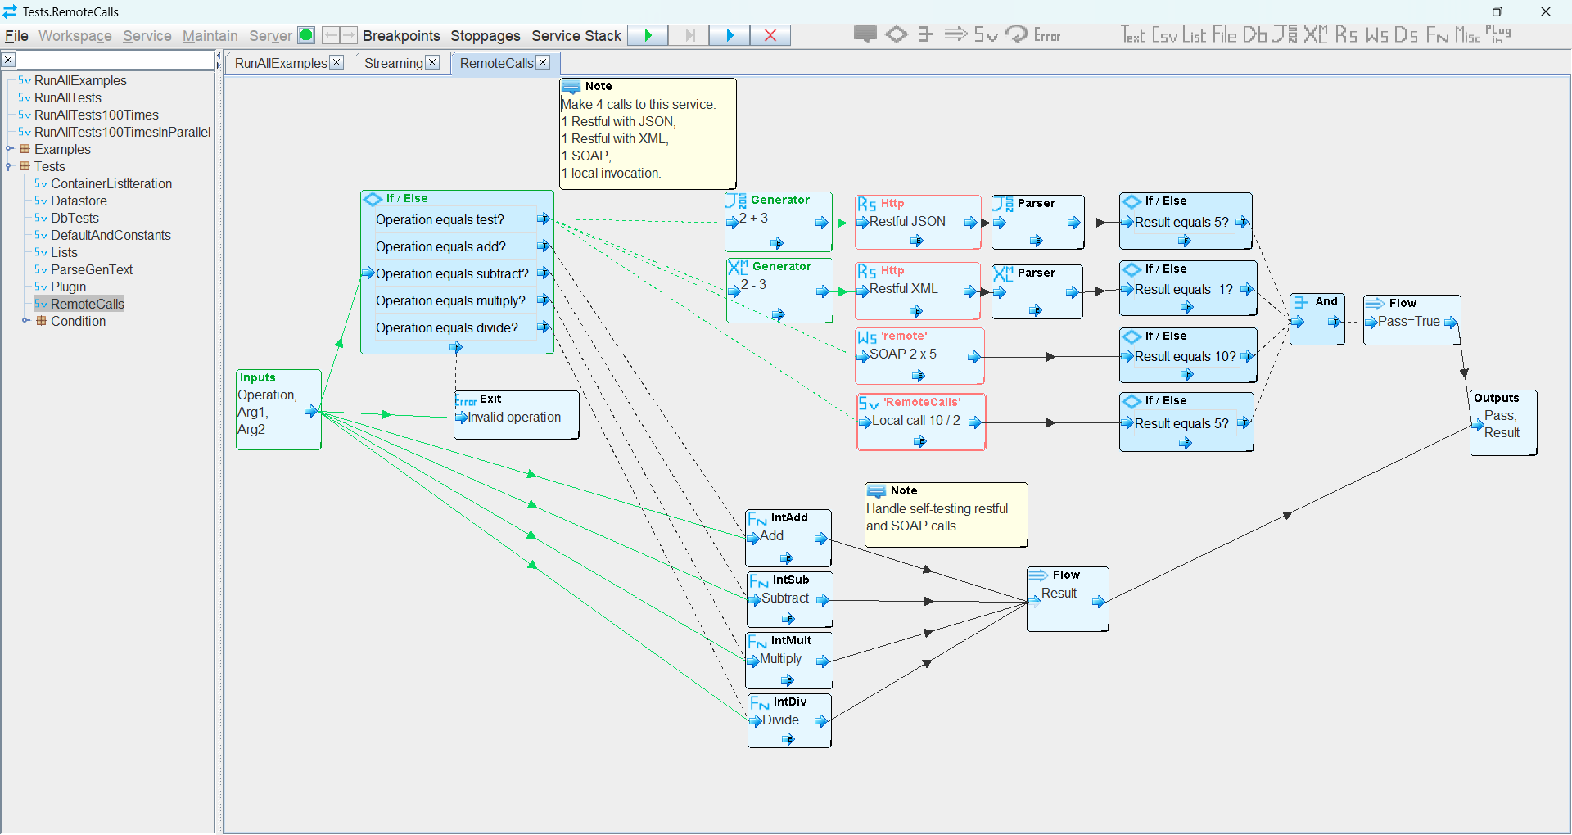The width and height of the screenshot is (1572, 835).
Task: Open ContainerListIteration tree item
Action: [103, 183]
